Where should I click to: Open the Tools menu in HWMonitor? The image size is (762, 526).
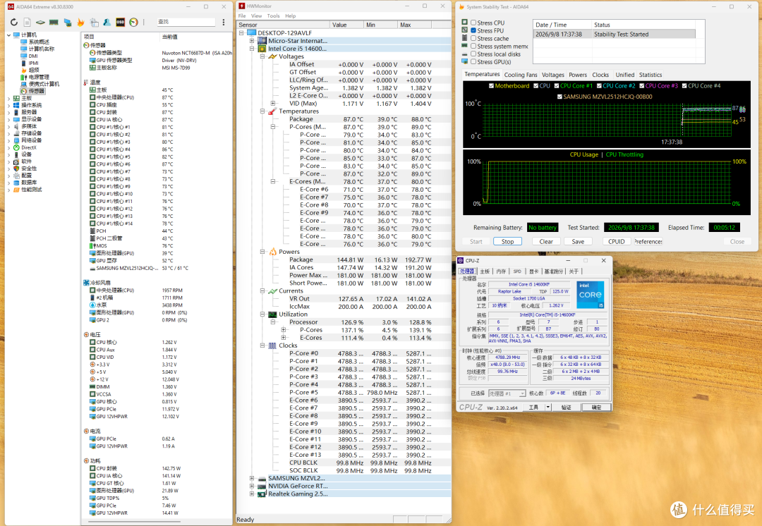click(274, 16)
